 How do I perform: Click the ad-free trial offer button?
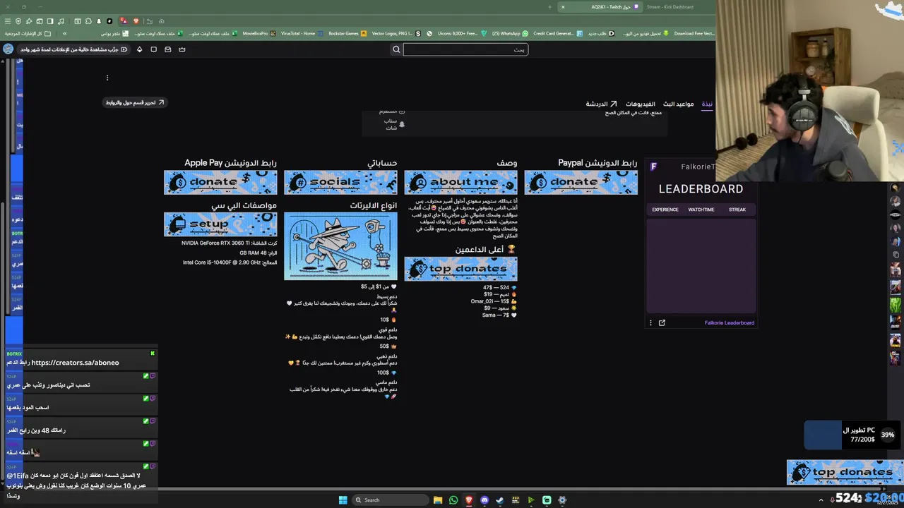point(73,49)
